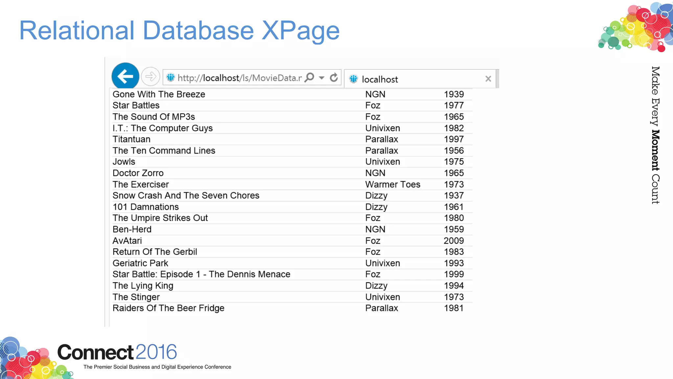Click Parallax studio in Titantuan row

[x=382, y=139]
